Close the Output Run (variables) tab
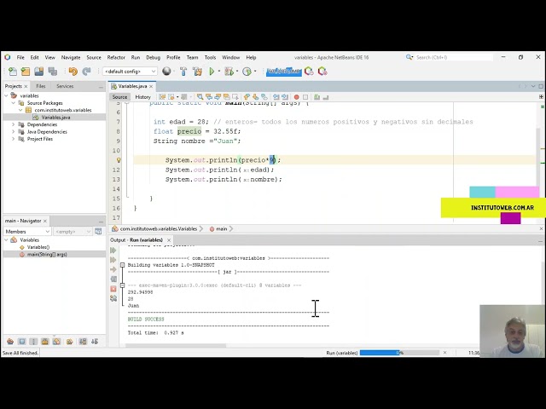Viewport: 546px width, 409px height. click(x=169, y=240)
